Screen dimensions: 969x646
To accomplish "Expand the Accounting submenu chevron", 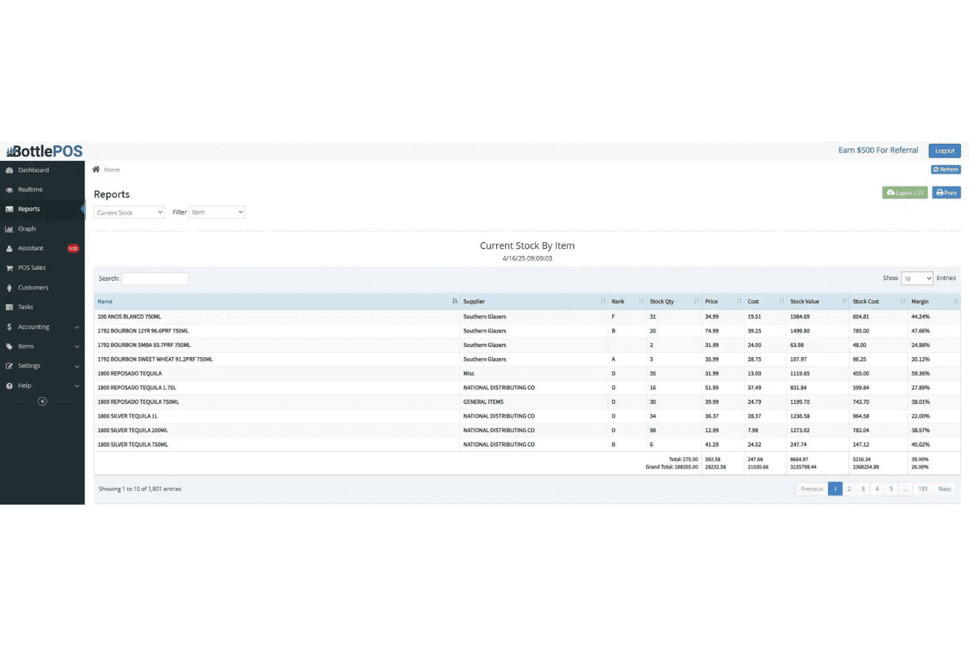I will pos(77,327).
